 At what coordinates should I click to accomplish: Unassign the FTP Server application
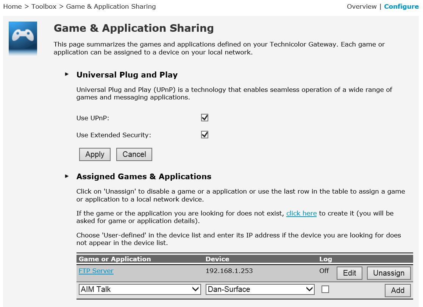pos(389,273)
